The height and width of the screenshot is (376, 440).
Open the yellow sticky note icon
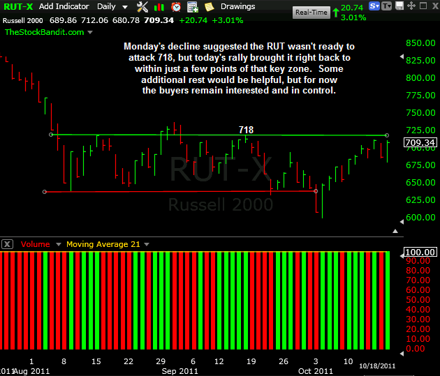pos(209,7)
